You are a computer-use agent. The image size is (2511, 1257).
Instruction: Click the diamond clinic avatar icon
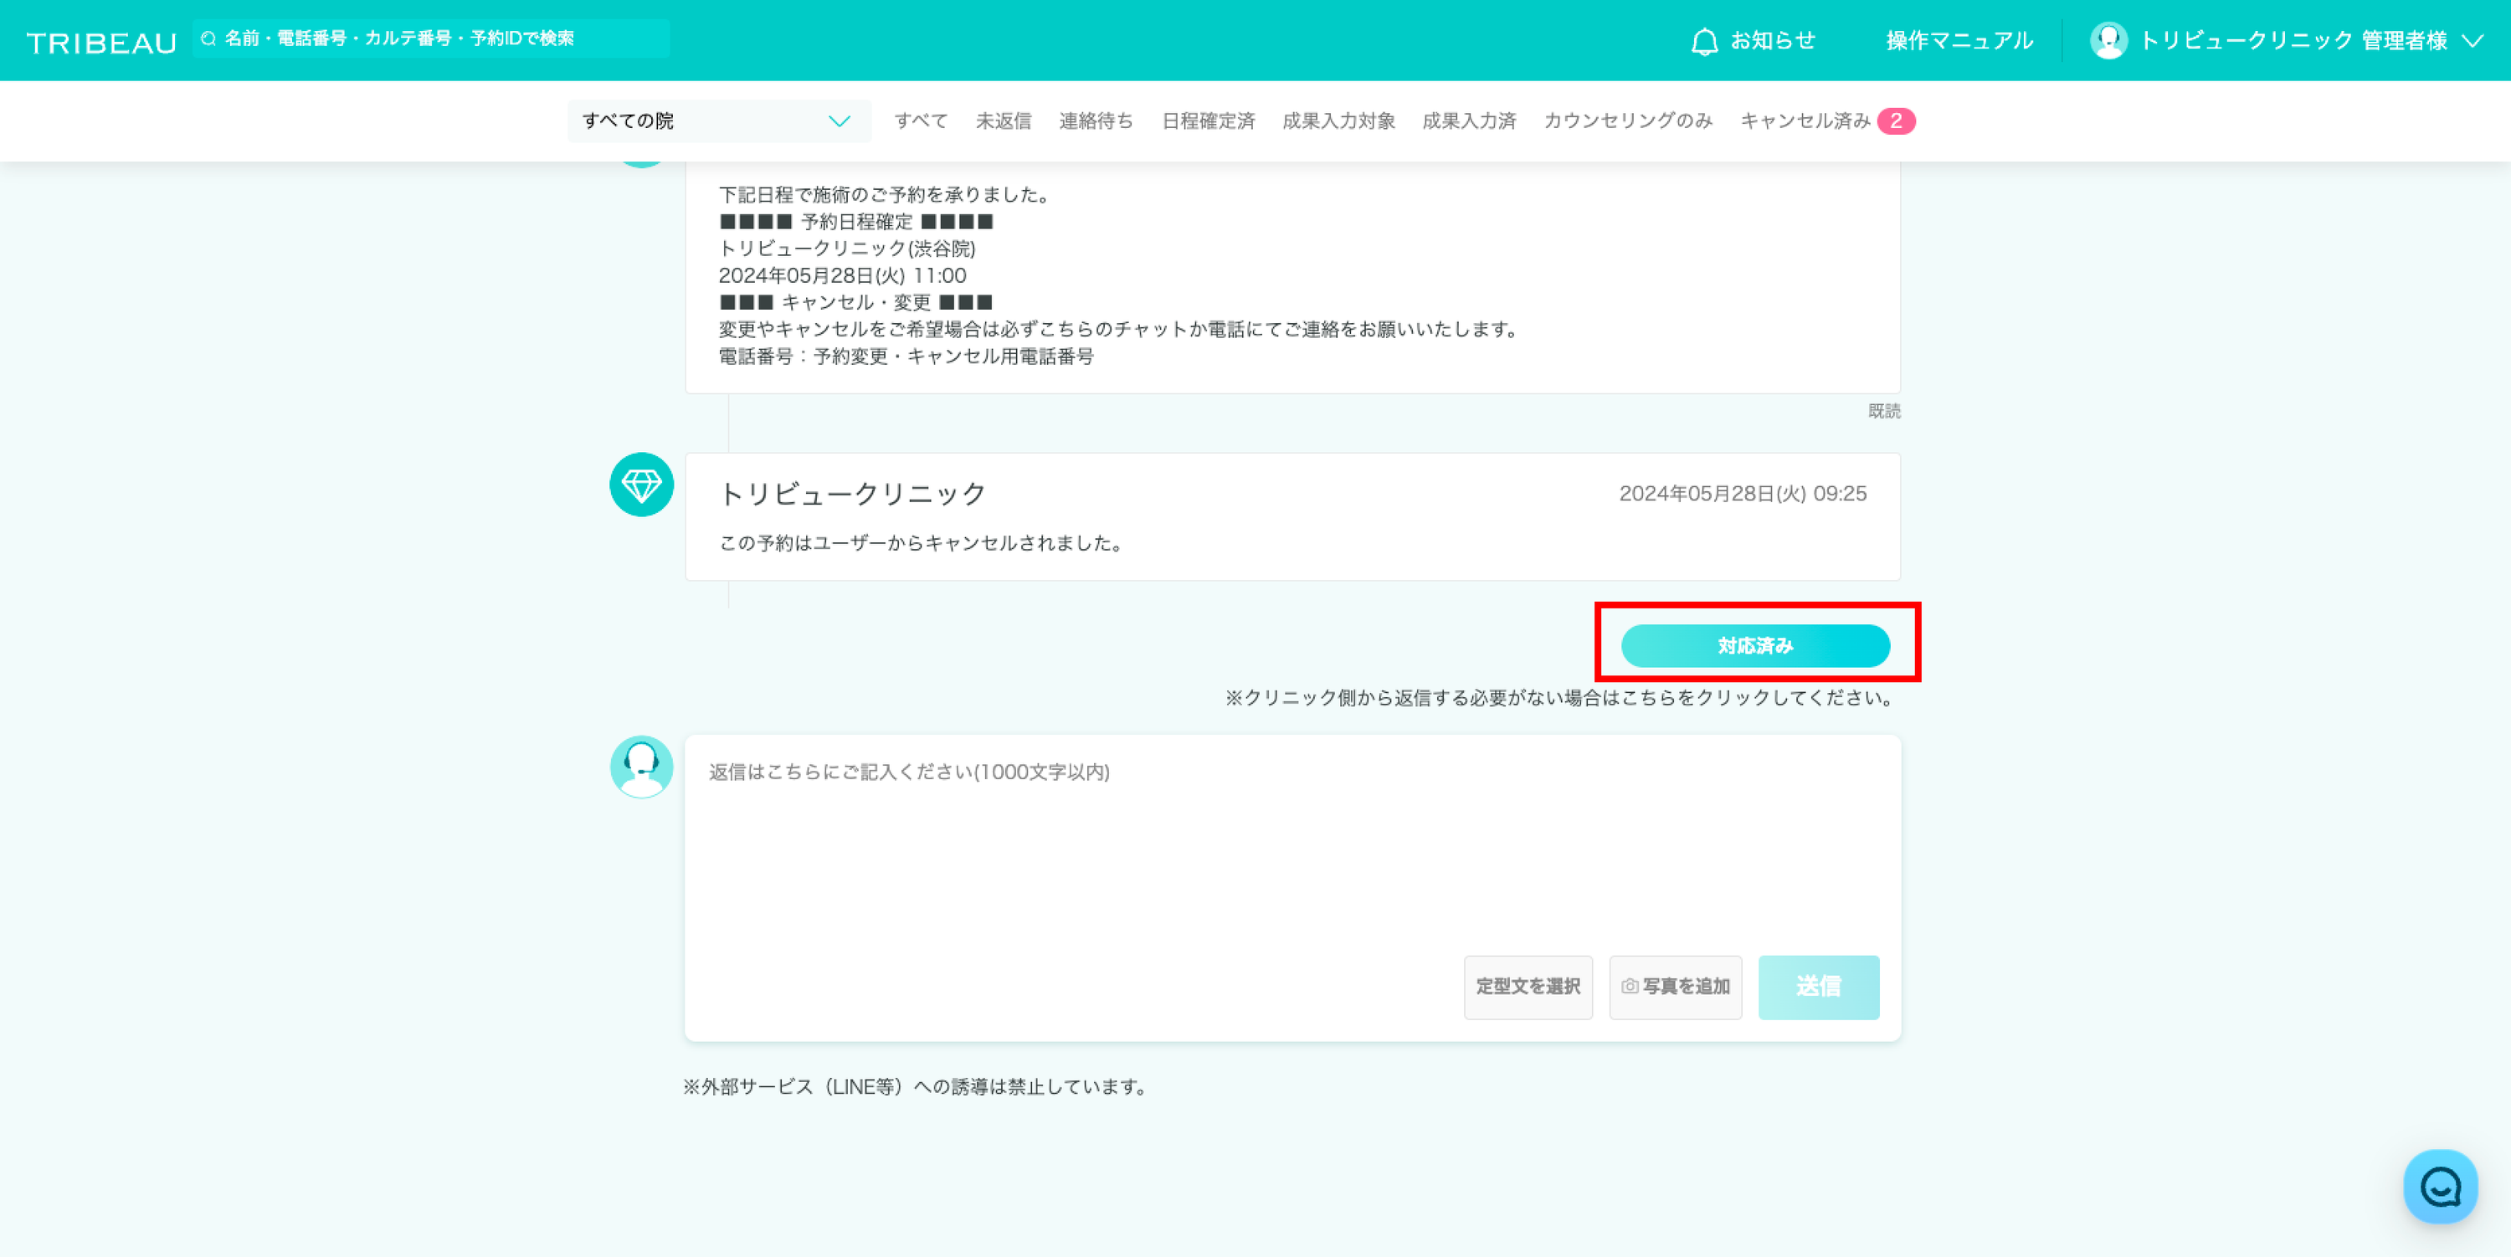click(641, 485)
